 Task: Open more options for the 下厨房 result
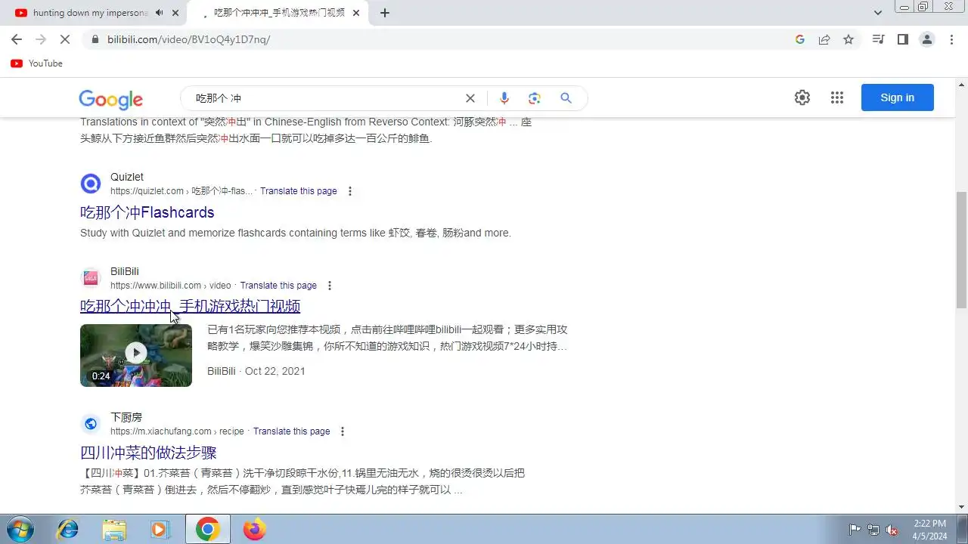tap(343, 431)
